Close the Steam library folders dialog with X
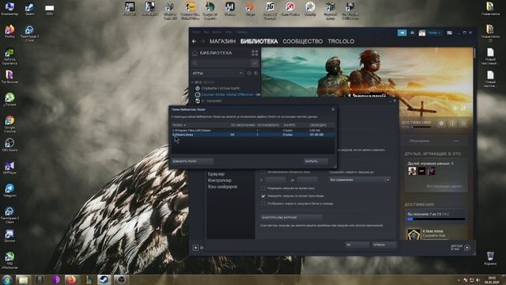This screenshot has width=506, height=285. tap(333, 109)
